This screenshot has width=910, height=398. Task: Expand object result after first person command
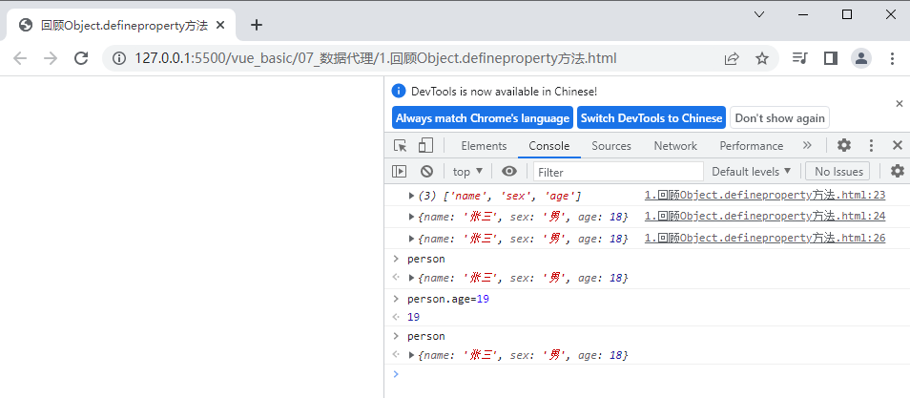point(411,278)
